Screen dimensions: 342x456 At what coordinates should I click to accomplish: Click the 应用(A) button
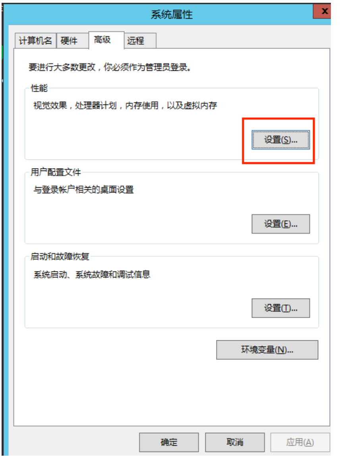pyautogui.click(x=300, y=442)
